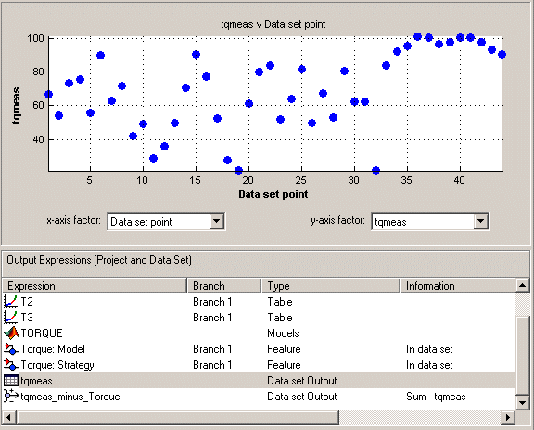Click the T3 table icon
This screenshot has width=534, height=430.
coord(10,317)
